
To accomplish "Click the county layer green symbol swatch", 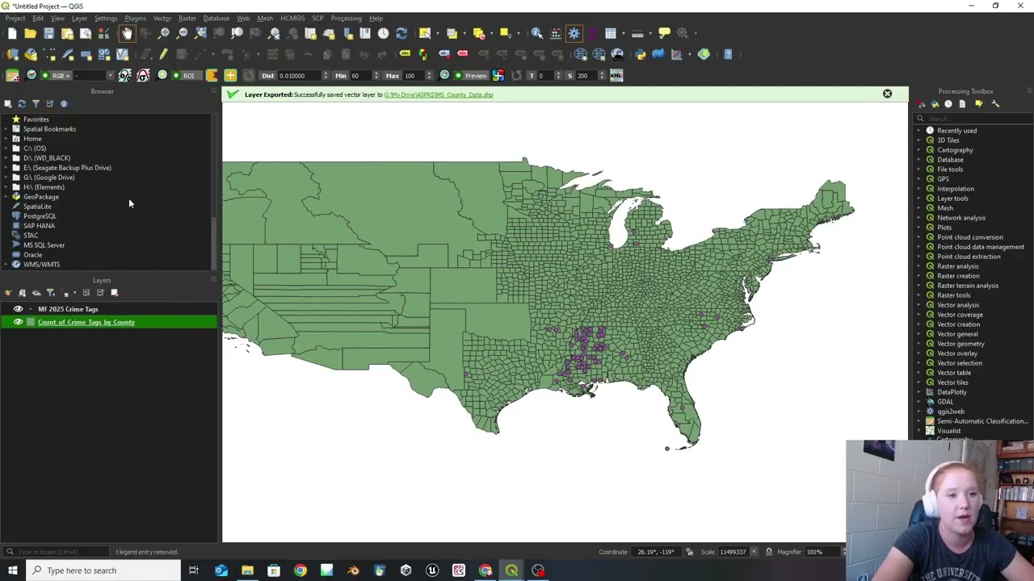I will point(31,322).
